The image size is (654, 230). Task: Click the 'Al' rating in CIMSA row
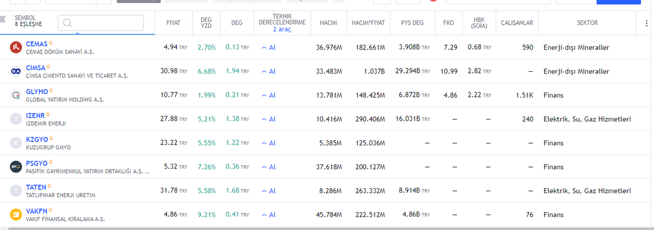pyautogui.click(x=269, y=71)
